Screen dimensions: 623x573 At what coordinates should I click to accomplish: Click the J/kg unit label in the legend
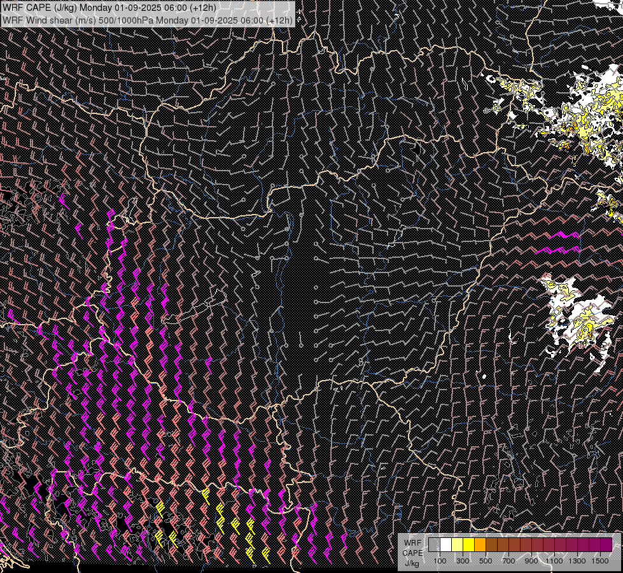[x=412, y=563]
